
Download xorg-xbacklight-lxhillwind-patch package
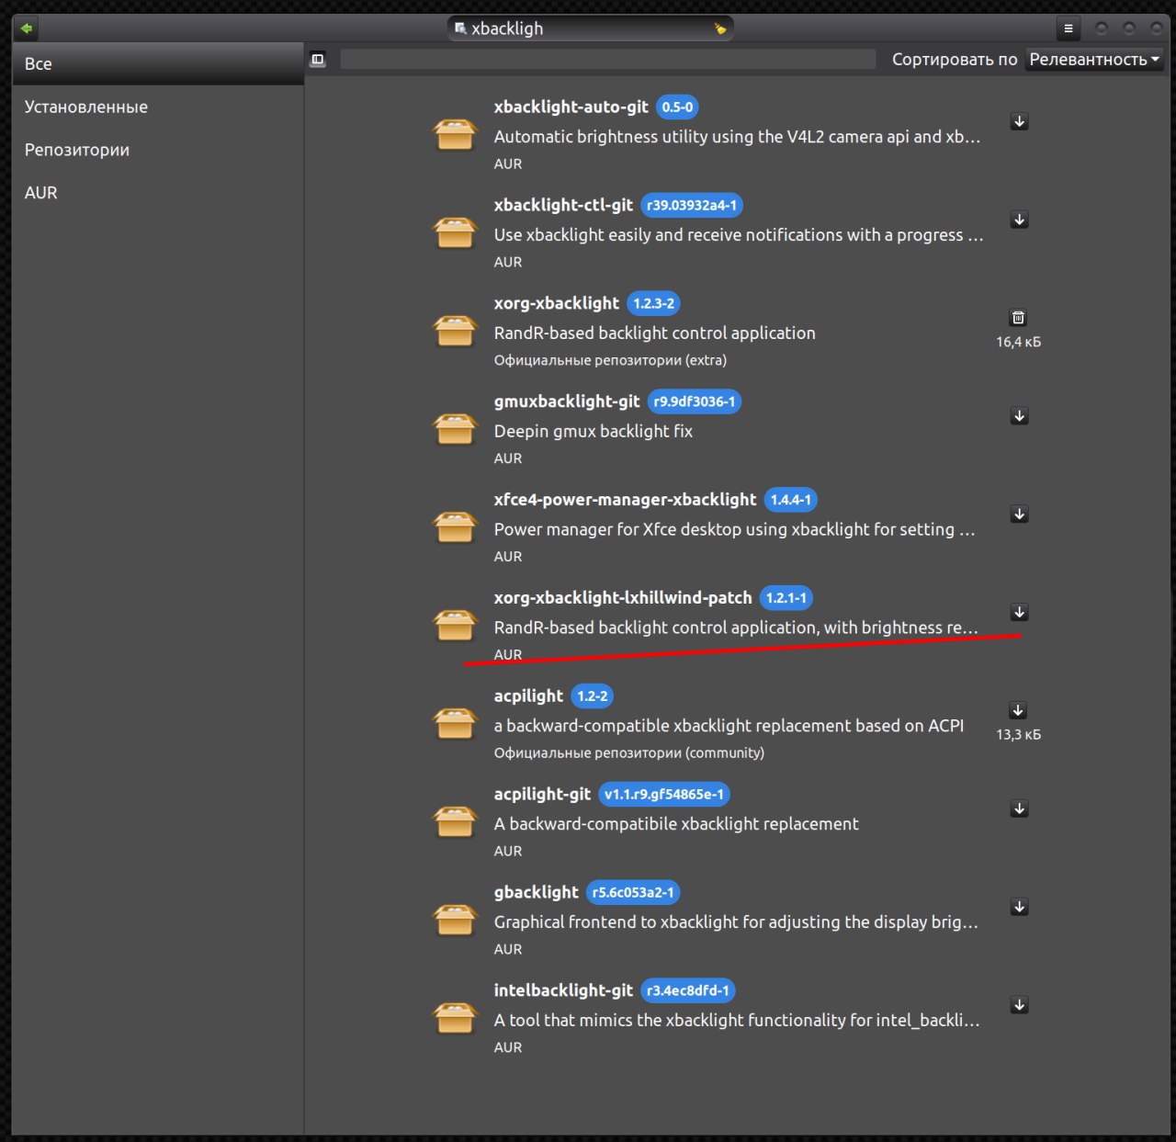[x=1019, y=612]
